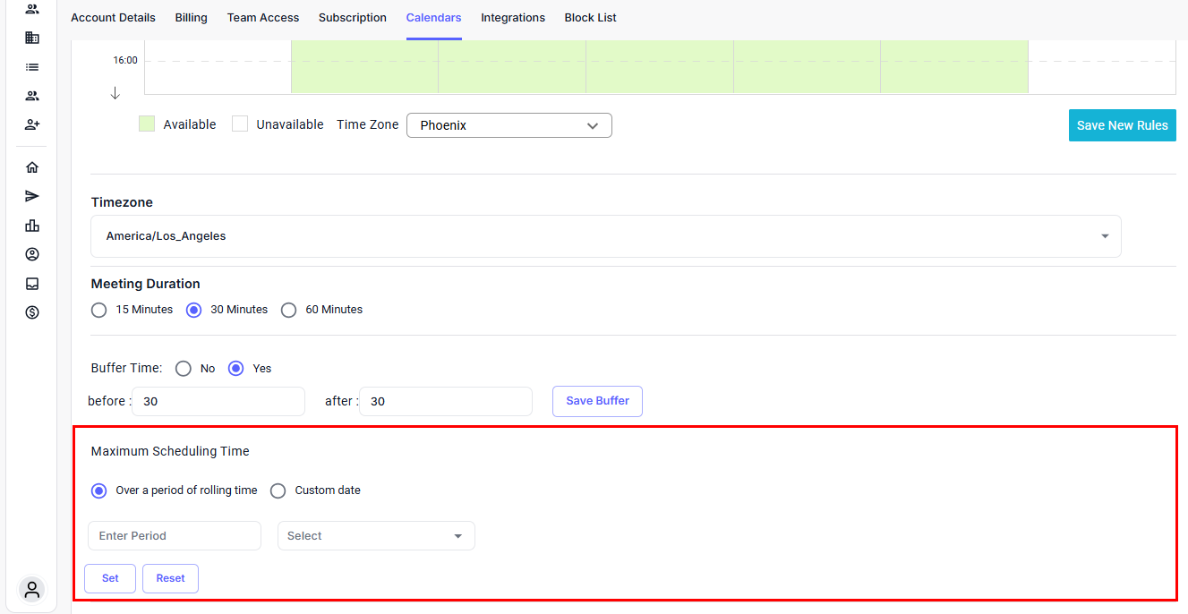Viewport: 1188px width, 614px height.
Task: Choose the Custom date option
Action: tap(278, 490)
